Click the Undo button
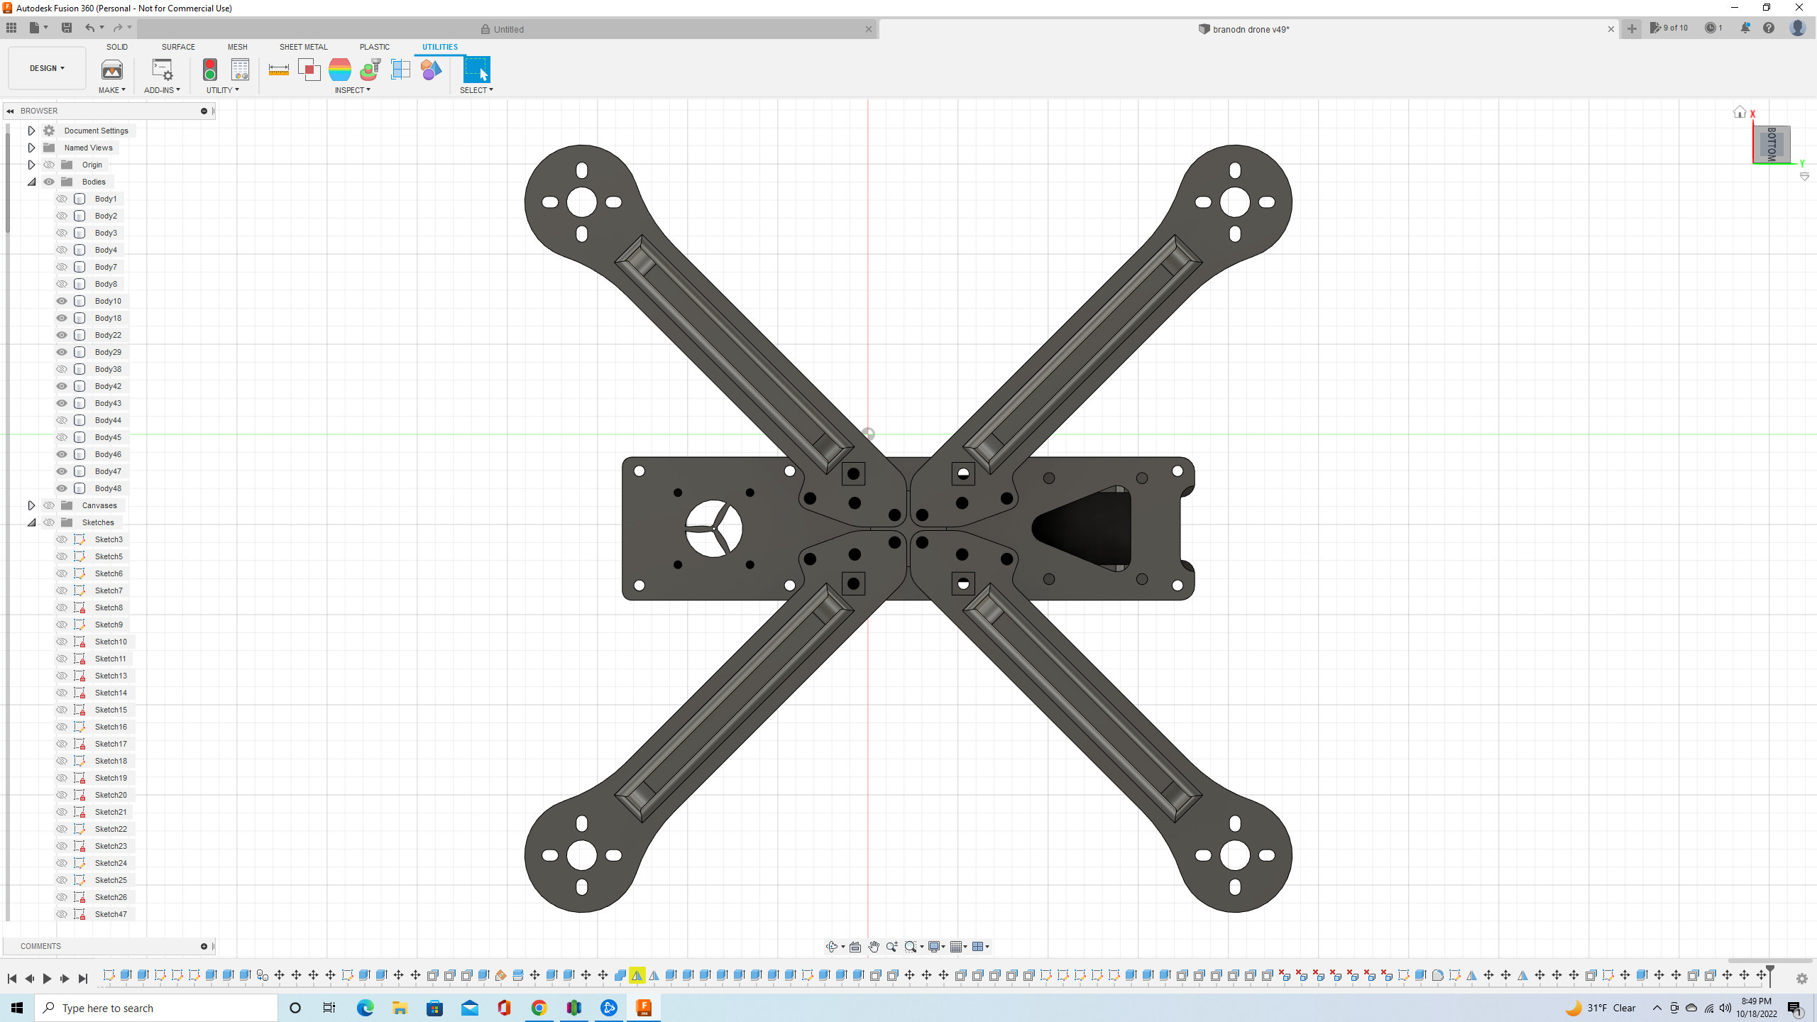 [90, 28]
